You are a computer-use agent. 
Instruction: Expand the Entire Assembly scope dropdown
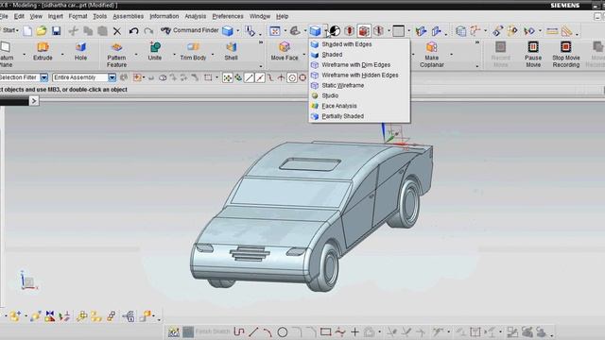(x=112, y=77)
